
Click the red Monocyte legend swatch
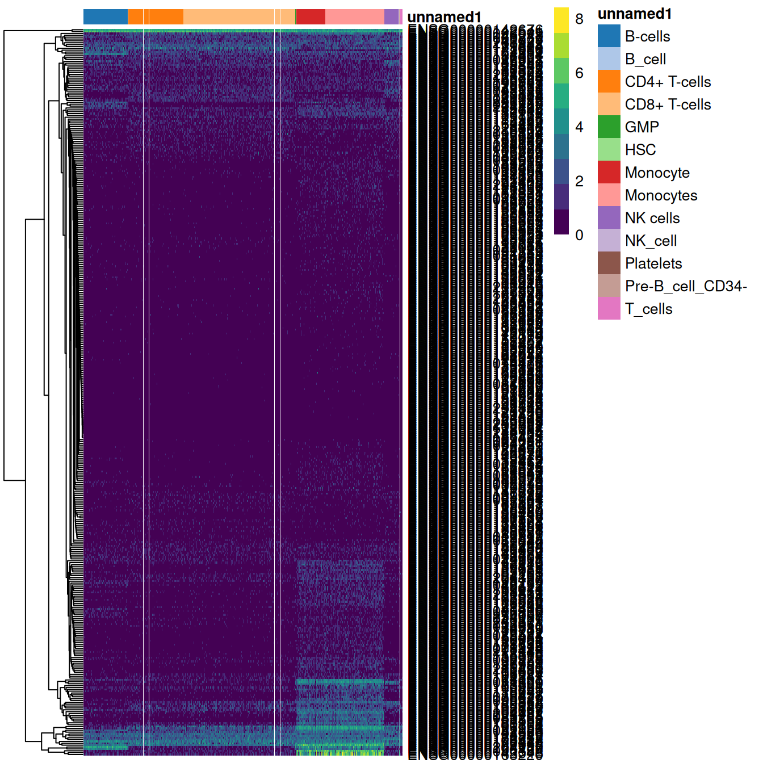(609, 173)
